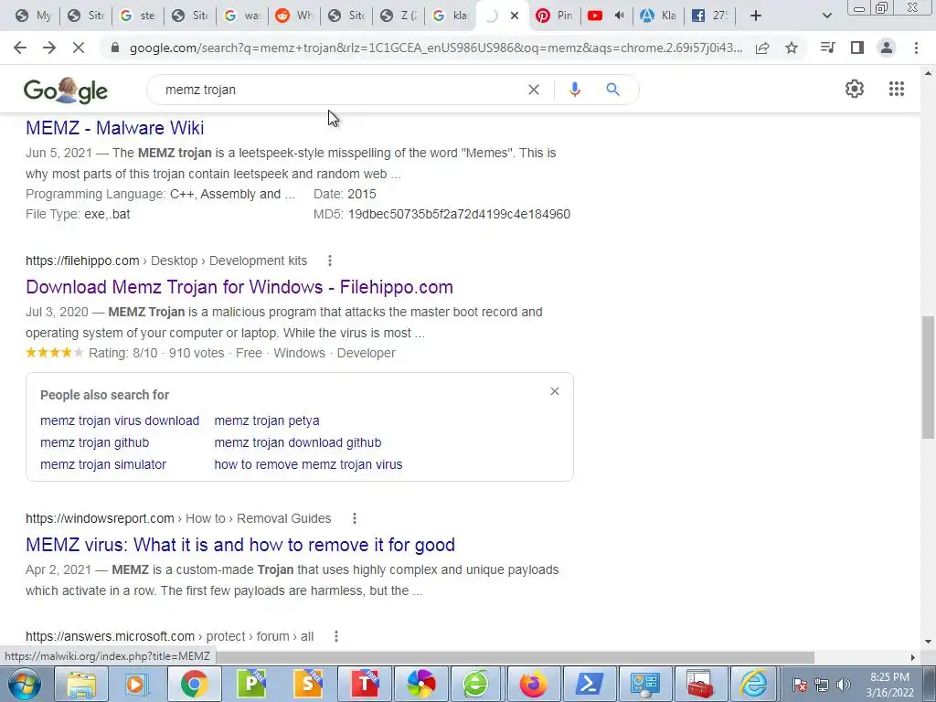
Task: Open the Google apps grid
Action: tap(897, 89)
